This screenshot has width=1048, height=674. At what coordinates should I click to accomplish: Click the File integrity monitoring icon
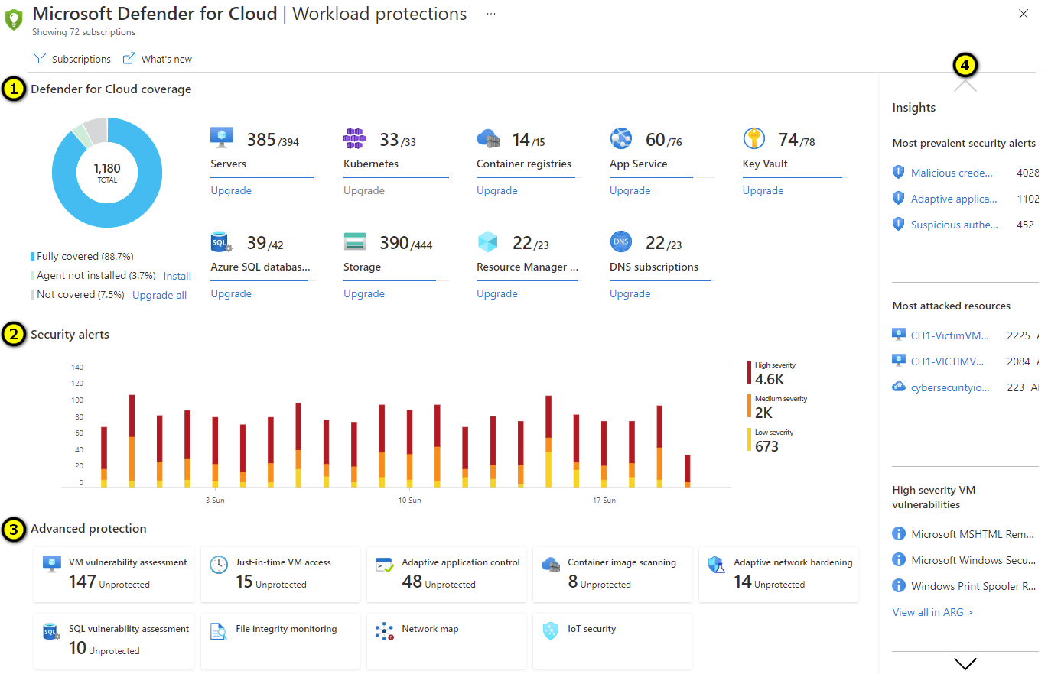coord(218,631)
